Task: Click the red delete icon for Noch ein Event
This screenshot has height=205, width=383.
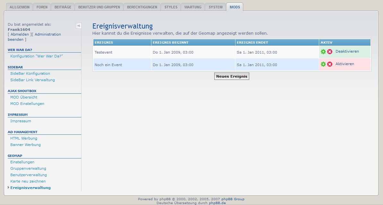Action: point(329,64)
